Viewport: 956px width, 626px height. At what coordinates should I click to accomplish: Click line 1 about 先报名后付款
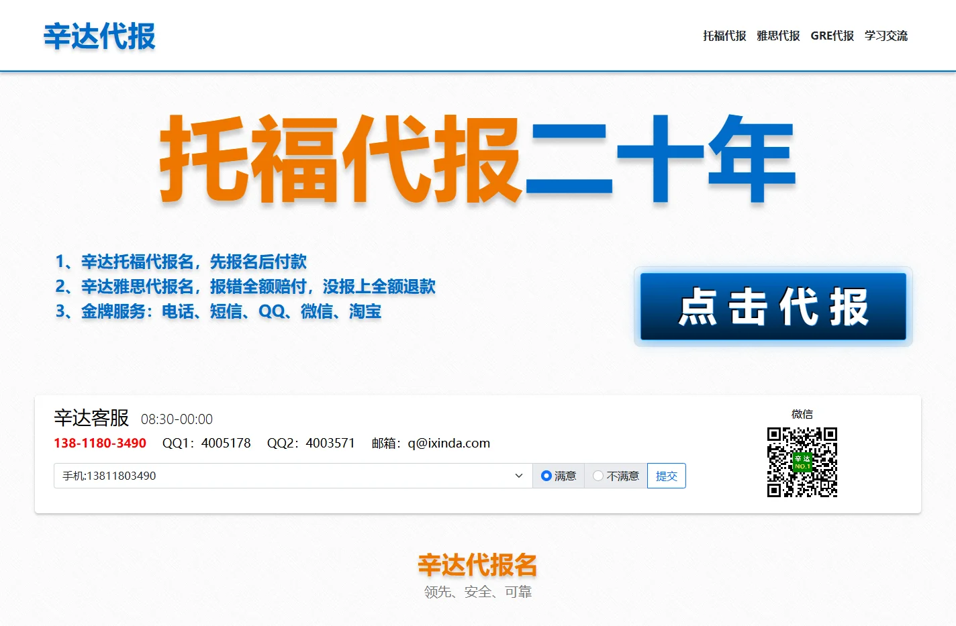pos(181,262)
